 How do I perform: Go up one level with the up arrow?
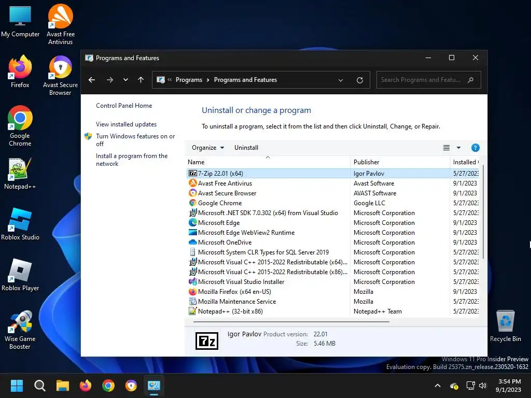pos(141,80)
